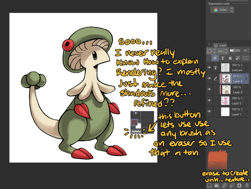
Task: Open the Expression color Color dropdown
Action: tap(222, 10)
